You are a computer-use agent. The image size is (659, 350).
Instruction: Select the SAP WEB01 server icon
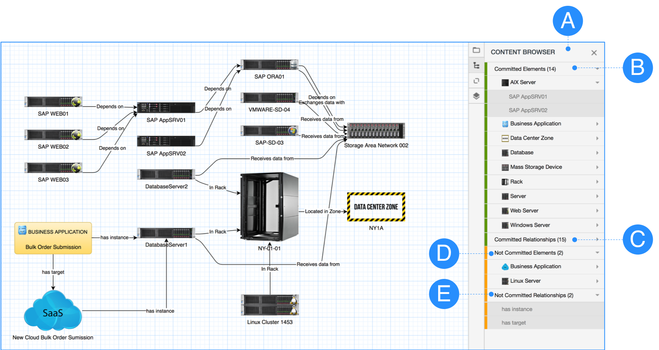pos(53,102)
